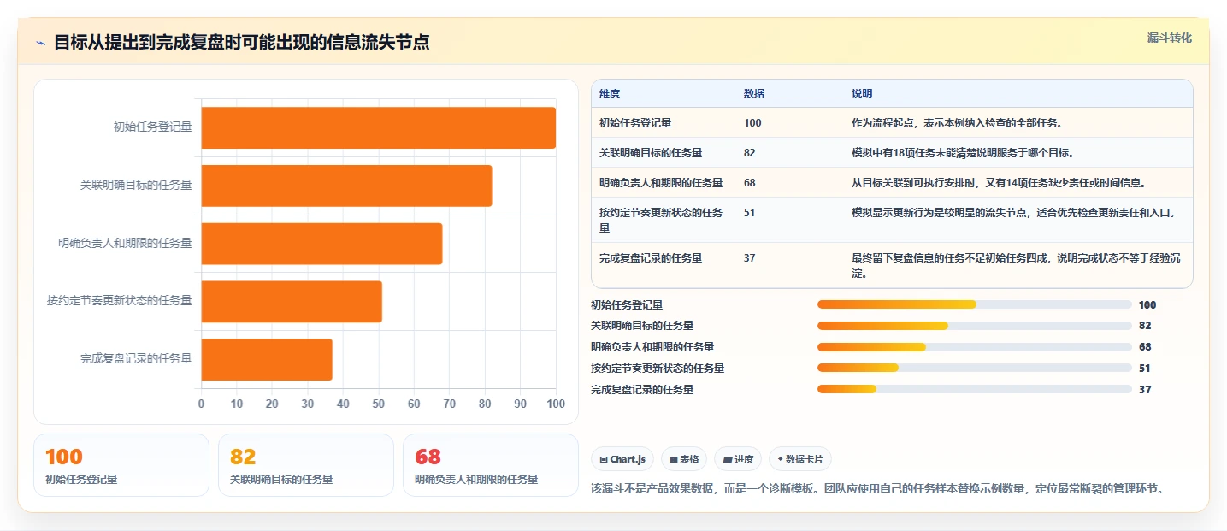Screen dimensions: 1227x531
Task: Click progress value 37 at row end
Action: [x=1145, y=390]
